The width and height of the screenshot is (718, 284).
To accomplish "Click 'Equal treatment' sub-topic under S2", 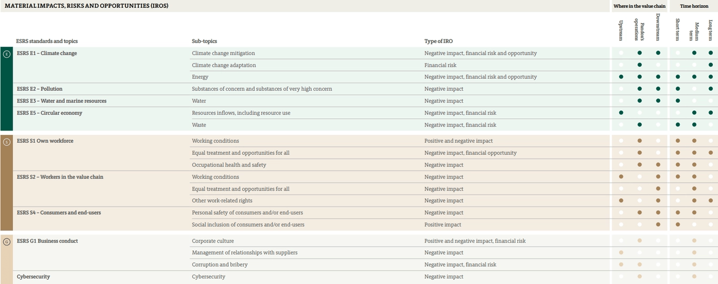I will click(241, 189).
